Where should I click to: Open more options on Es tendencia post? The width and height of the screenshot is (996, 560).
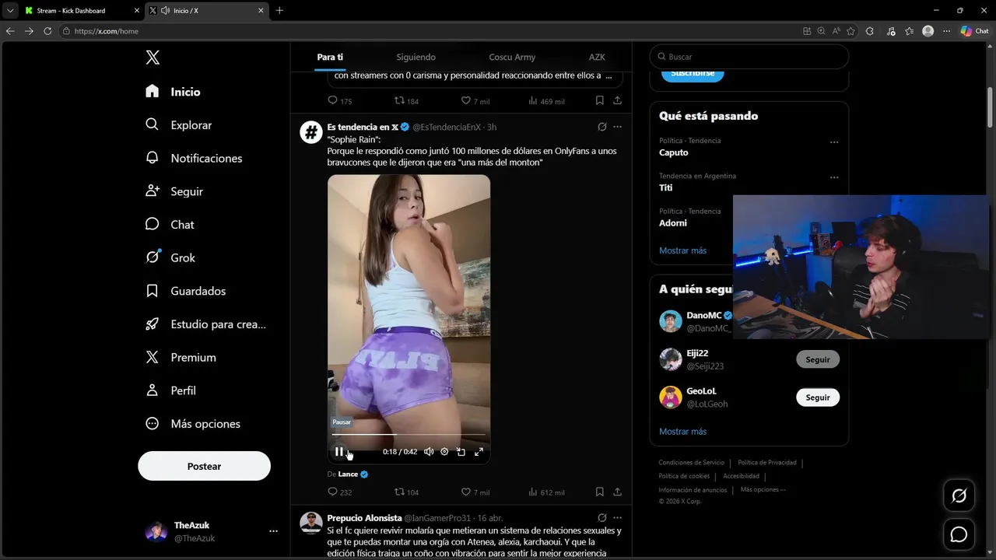point(617,127)
